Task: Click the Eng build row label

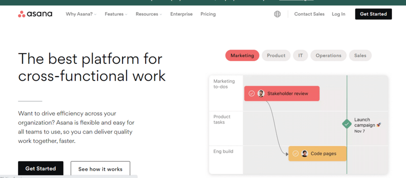Action: click(x=223, y=151)
